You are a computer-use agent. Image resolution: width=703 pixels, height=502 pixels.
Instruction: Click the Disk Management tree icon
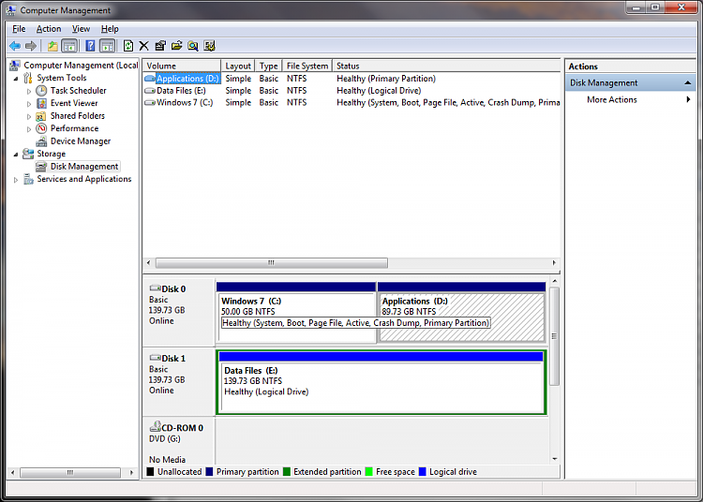coord(41,167)
